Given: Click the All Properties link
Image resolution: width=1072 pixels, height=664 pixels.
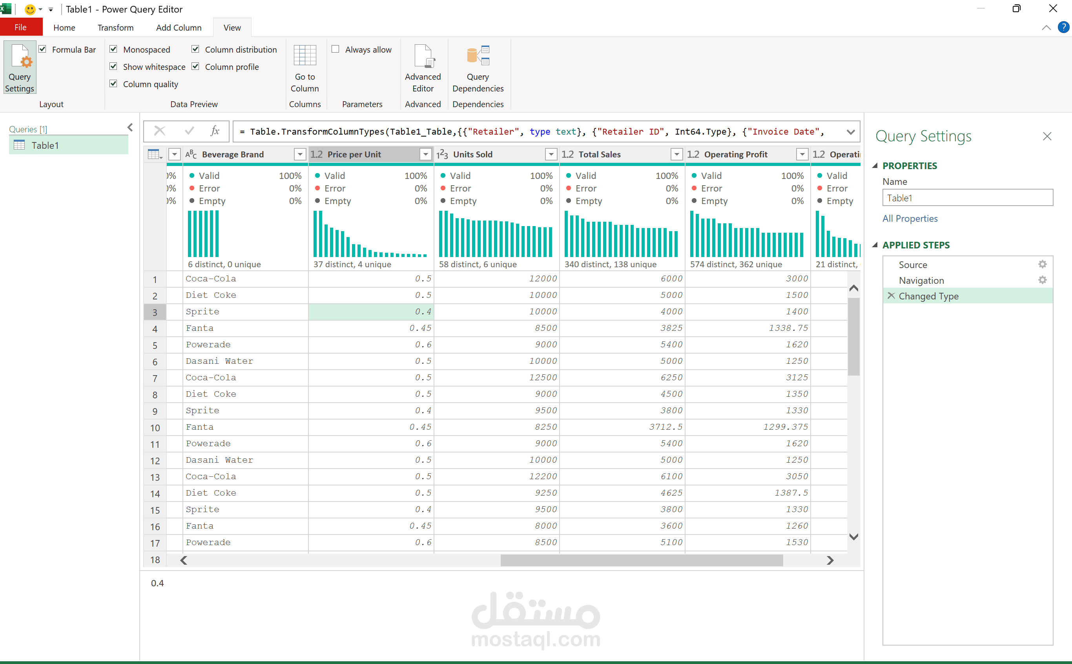Looking at the screenshot, I should click(x=910, y=218).
